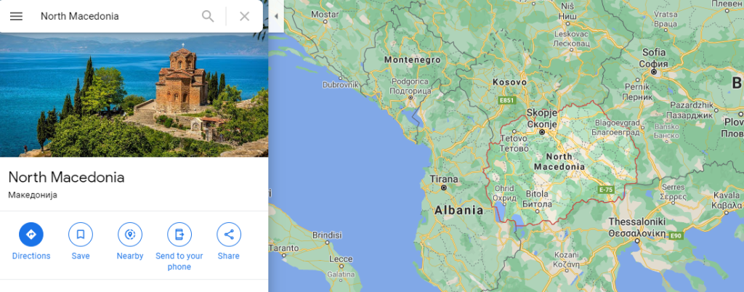Clear the search with the X icon

(x=244, y=16)
